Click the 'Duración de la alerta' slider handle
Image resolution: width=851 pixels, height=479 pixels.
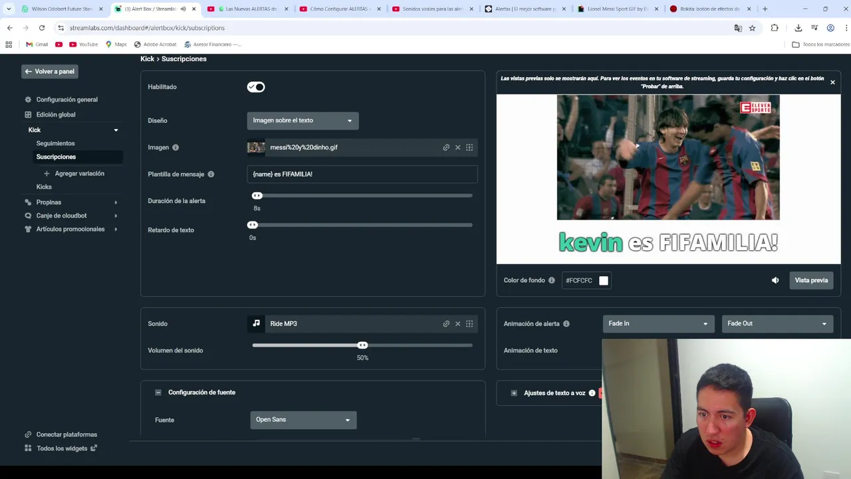257,196
